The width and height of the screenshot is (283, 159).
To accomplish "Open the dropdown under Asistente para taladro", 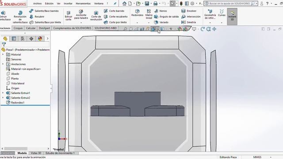I will [81, 23].
